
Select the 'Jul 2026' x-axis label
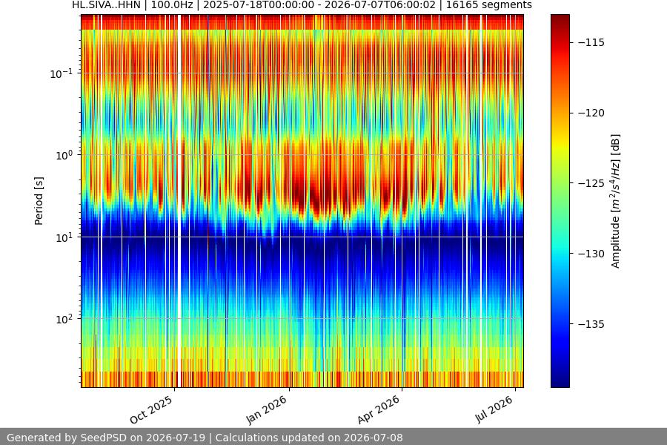(494, 409)
